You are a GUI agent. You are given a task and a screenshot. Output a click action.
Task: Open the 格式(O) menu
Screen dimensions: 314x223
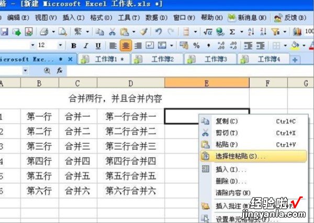[101, 18]
